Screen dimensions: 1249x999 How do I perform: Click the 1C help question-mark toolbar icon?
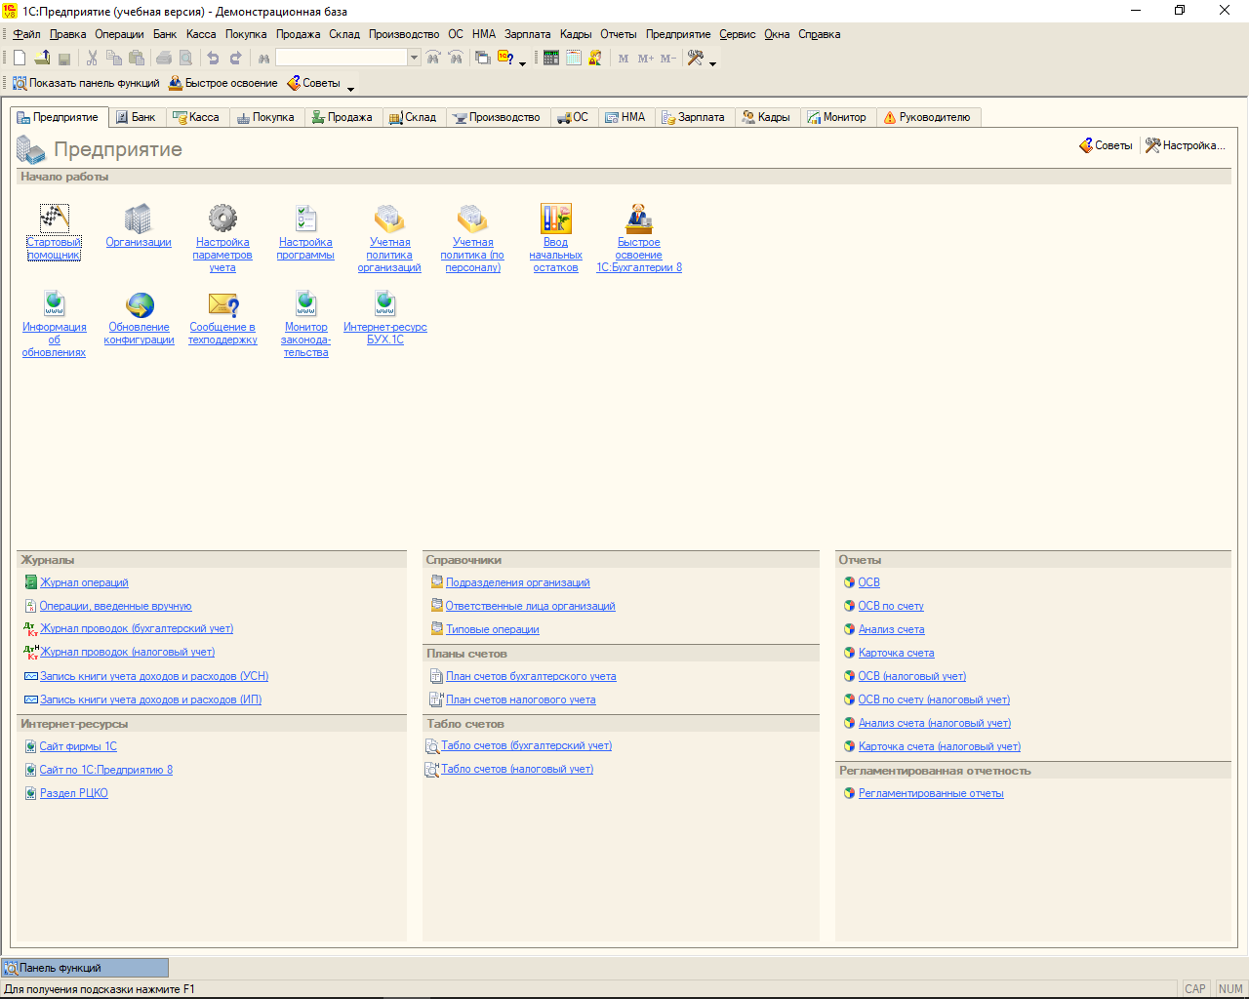click(505, 59)
